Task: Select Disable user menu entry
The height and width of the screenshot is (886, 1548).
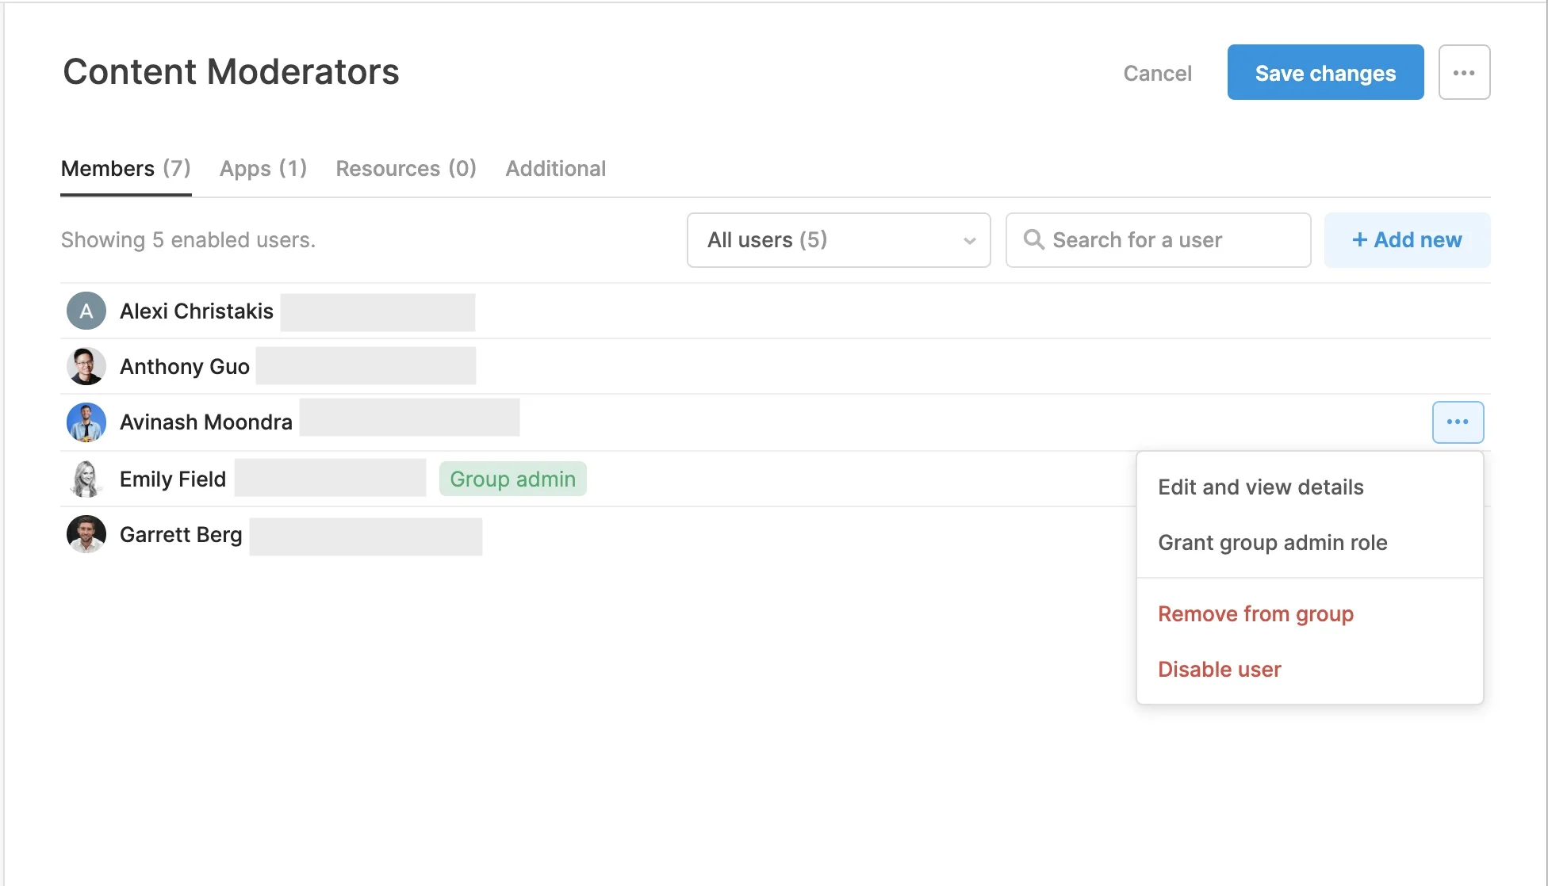Action: click(1219, 669)
